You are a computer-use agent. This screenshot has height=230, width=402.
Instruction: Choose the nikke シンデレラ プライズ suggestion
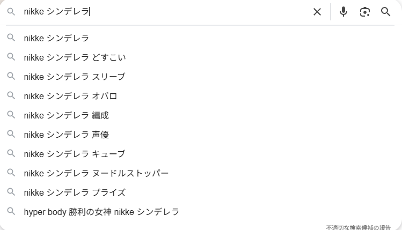tap(75, 192)
